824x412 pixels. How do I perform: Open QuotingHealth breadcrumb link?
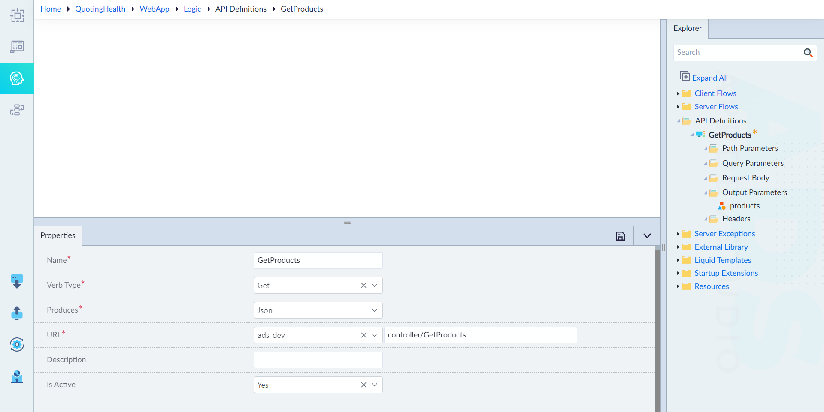point(100,9)
